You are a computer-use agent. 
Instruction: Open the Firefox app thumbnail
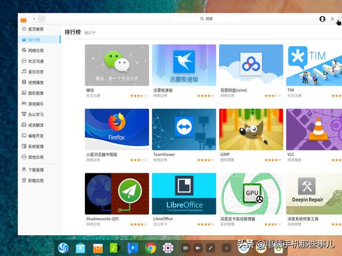pyautogui.click(x=116, y=130)
